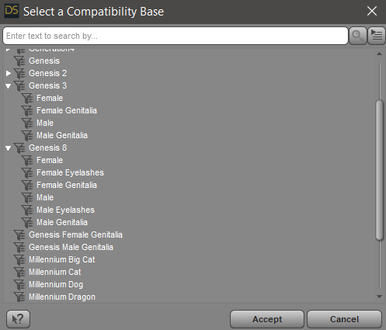This screenshot has width=386, height=330.
Task: Select the Millennium Big Cat entry
Action: pyautogui.click(x=61, y=259)
